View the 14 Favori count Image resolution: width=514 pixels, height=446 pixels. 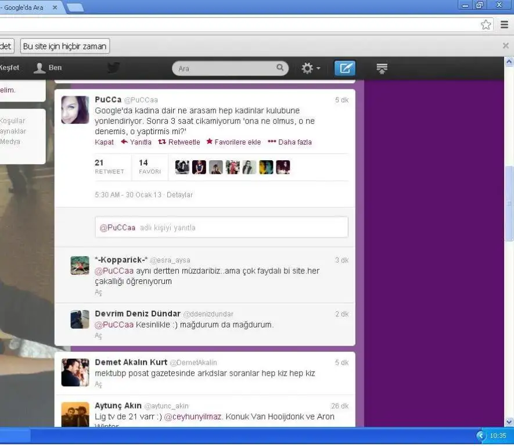150,167
